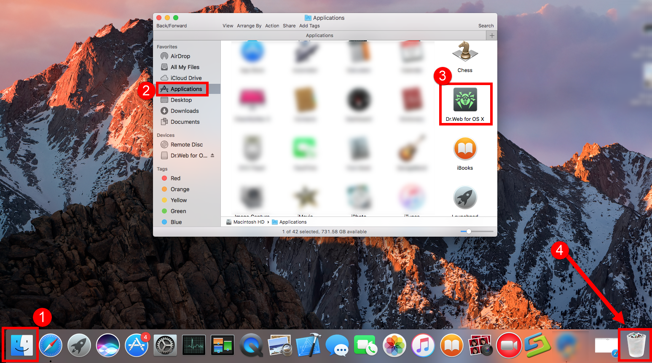Launch Siri from the Dock
Viewport: 652px width, 363px height.
coord(108,346)
